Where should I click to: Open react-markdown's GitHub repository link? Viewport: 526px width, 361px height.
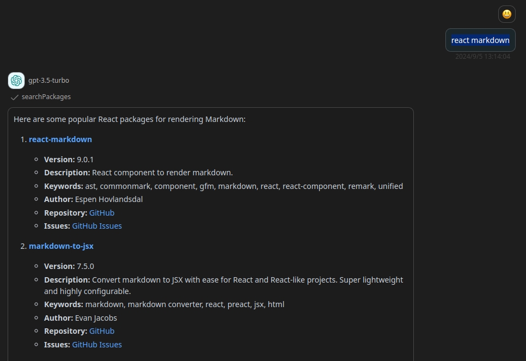[x=102, y=213]
